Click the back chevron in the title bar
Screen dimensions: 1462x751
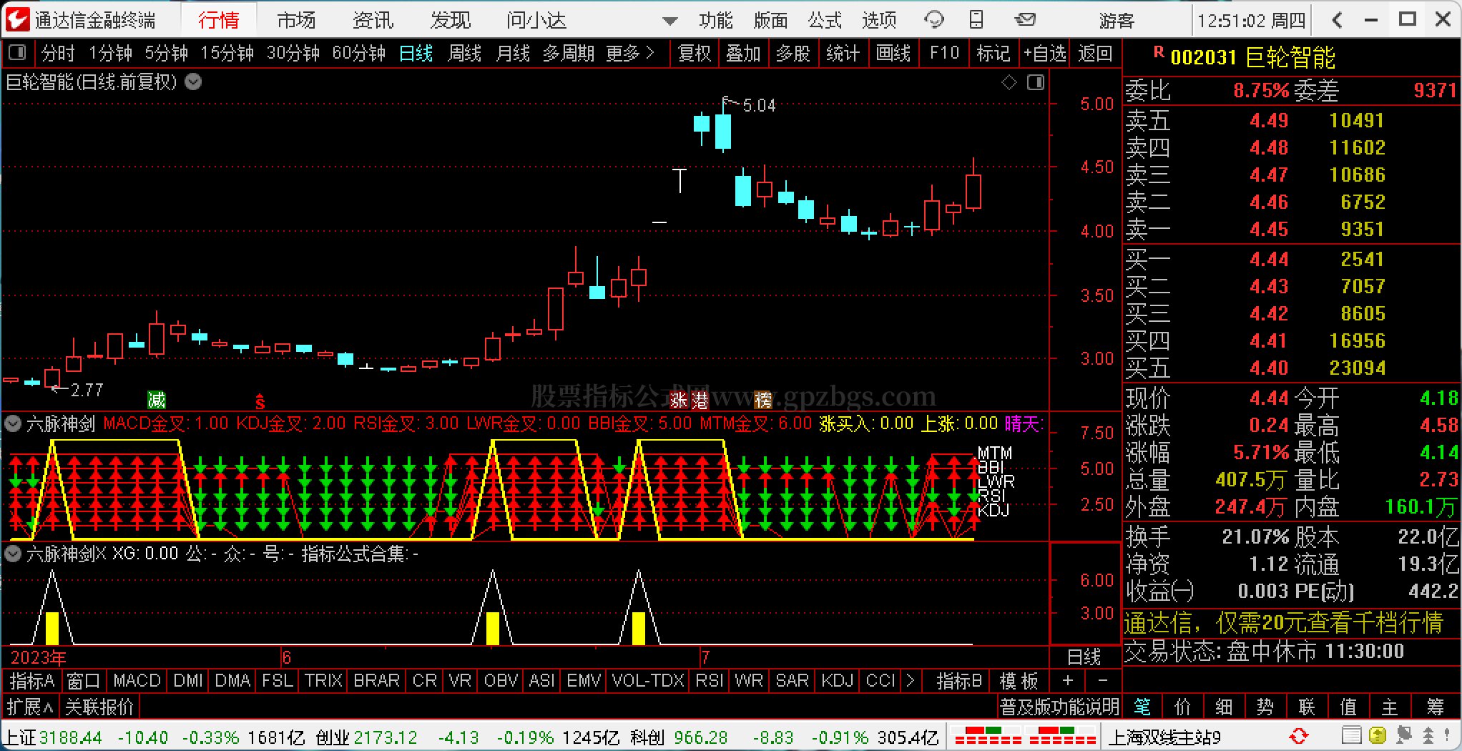click(1337, 20)
